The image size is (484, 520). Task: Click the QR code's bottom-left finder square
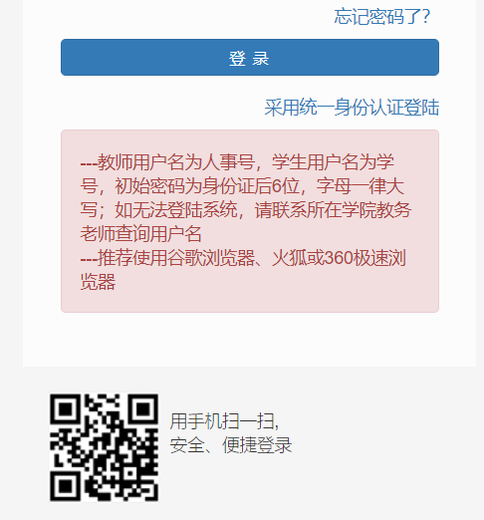[x=65, y=486]
